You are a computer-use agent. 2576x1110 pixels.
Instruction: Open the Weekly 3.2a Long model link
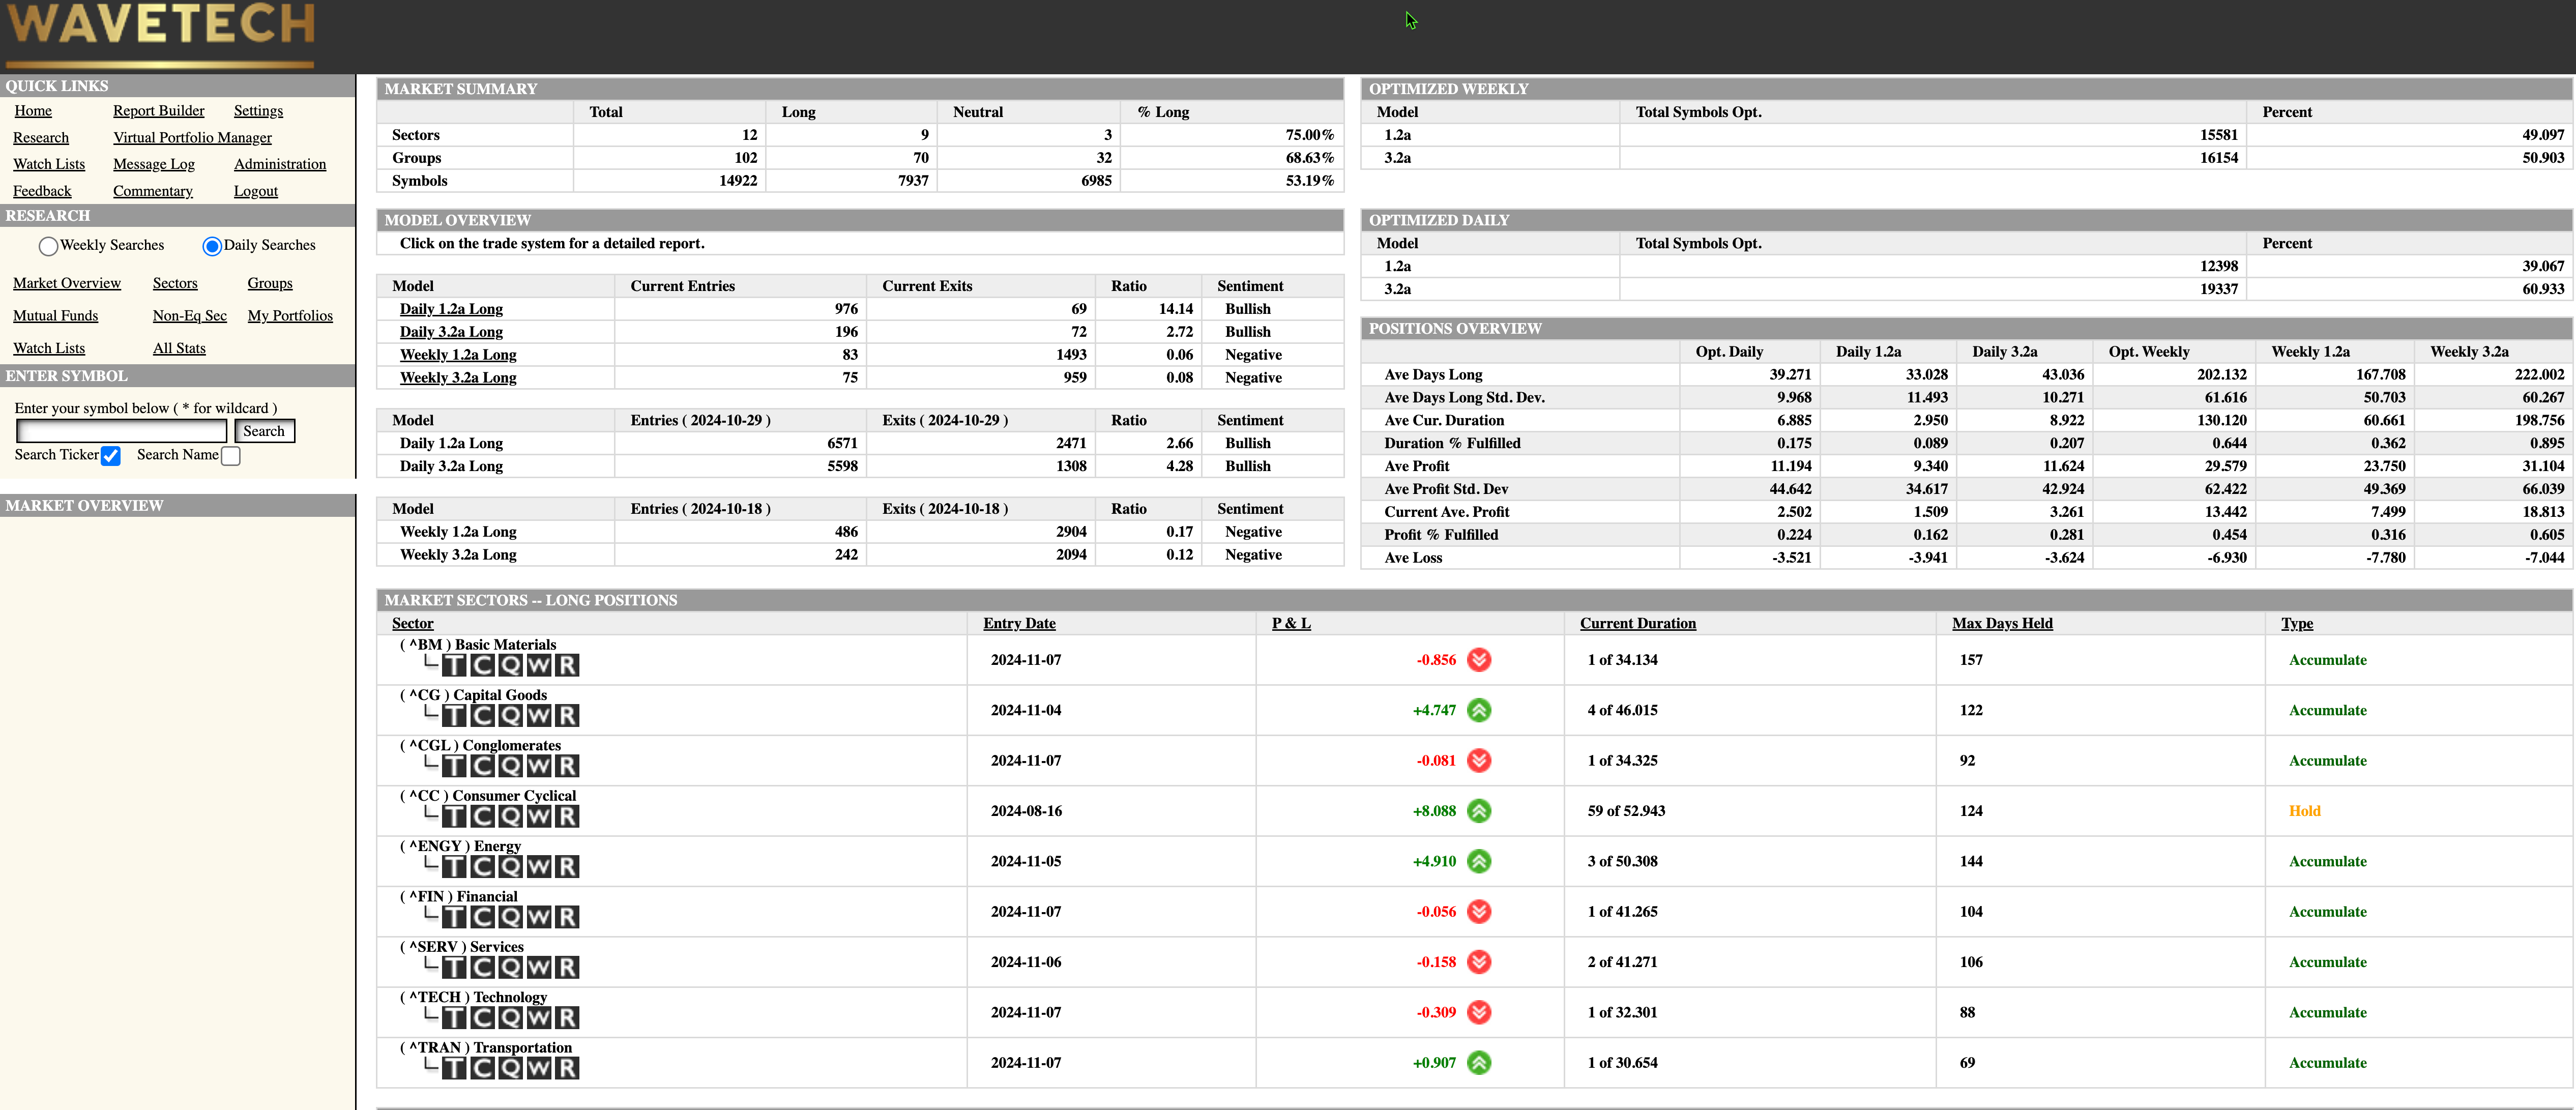tap(458, 378)
